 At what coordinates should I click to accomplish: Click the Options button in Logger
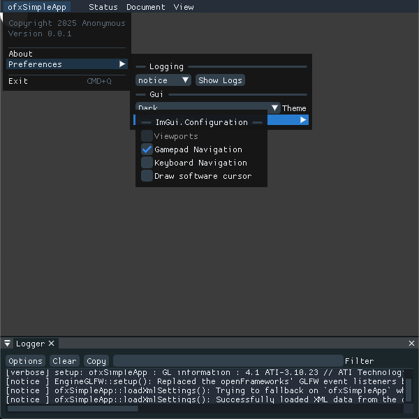click(25, 361)
